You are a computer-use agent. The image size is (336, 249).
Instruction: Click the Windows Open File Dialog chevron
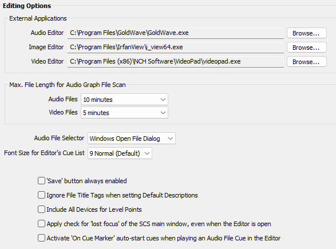(x=171, y=139)
